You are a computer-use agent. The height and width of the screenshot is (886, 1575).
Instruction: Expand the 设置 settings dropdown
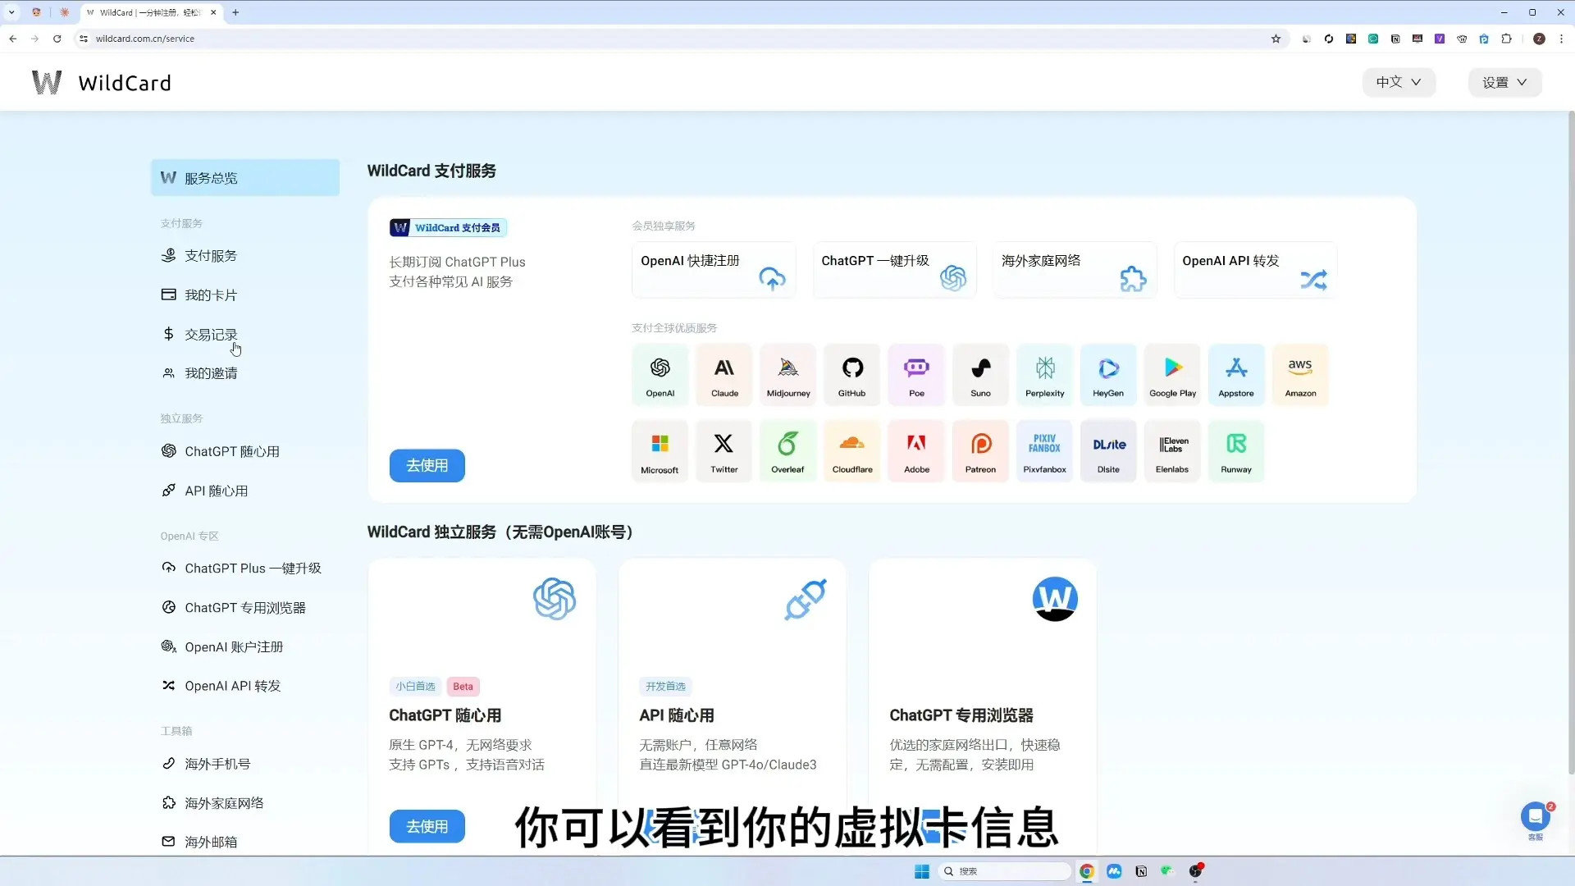(1504, 82)
